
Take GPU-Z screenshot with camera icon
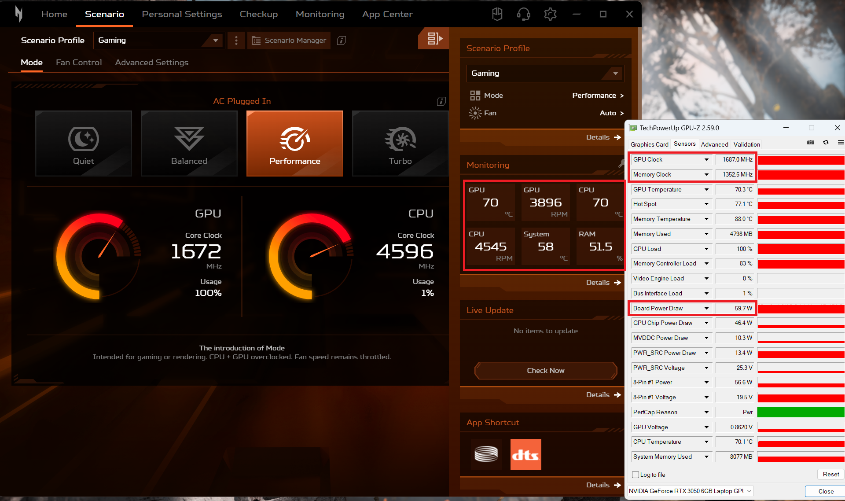(811, 143)
